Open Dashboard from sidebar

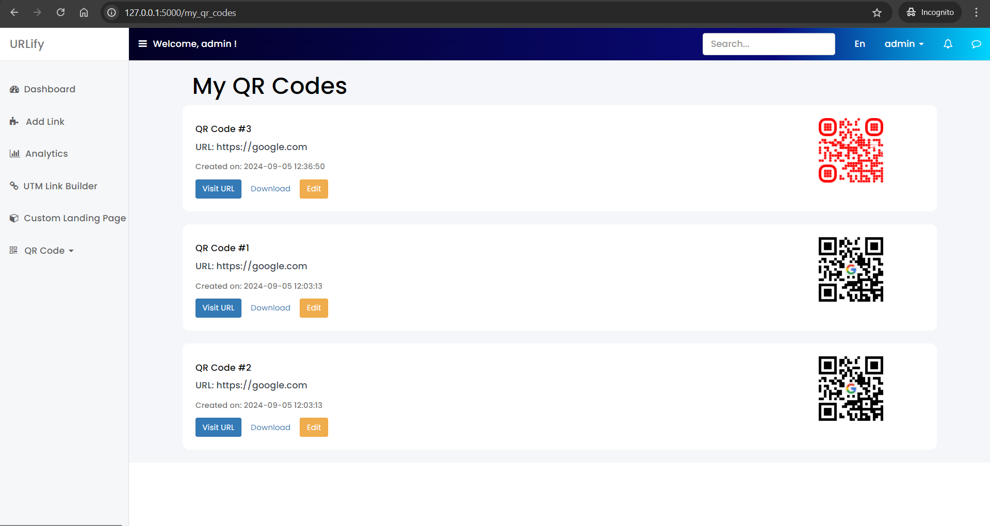[x=50, y=89]
